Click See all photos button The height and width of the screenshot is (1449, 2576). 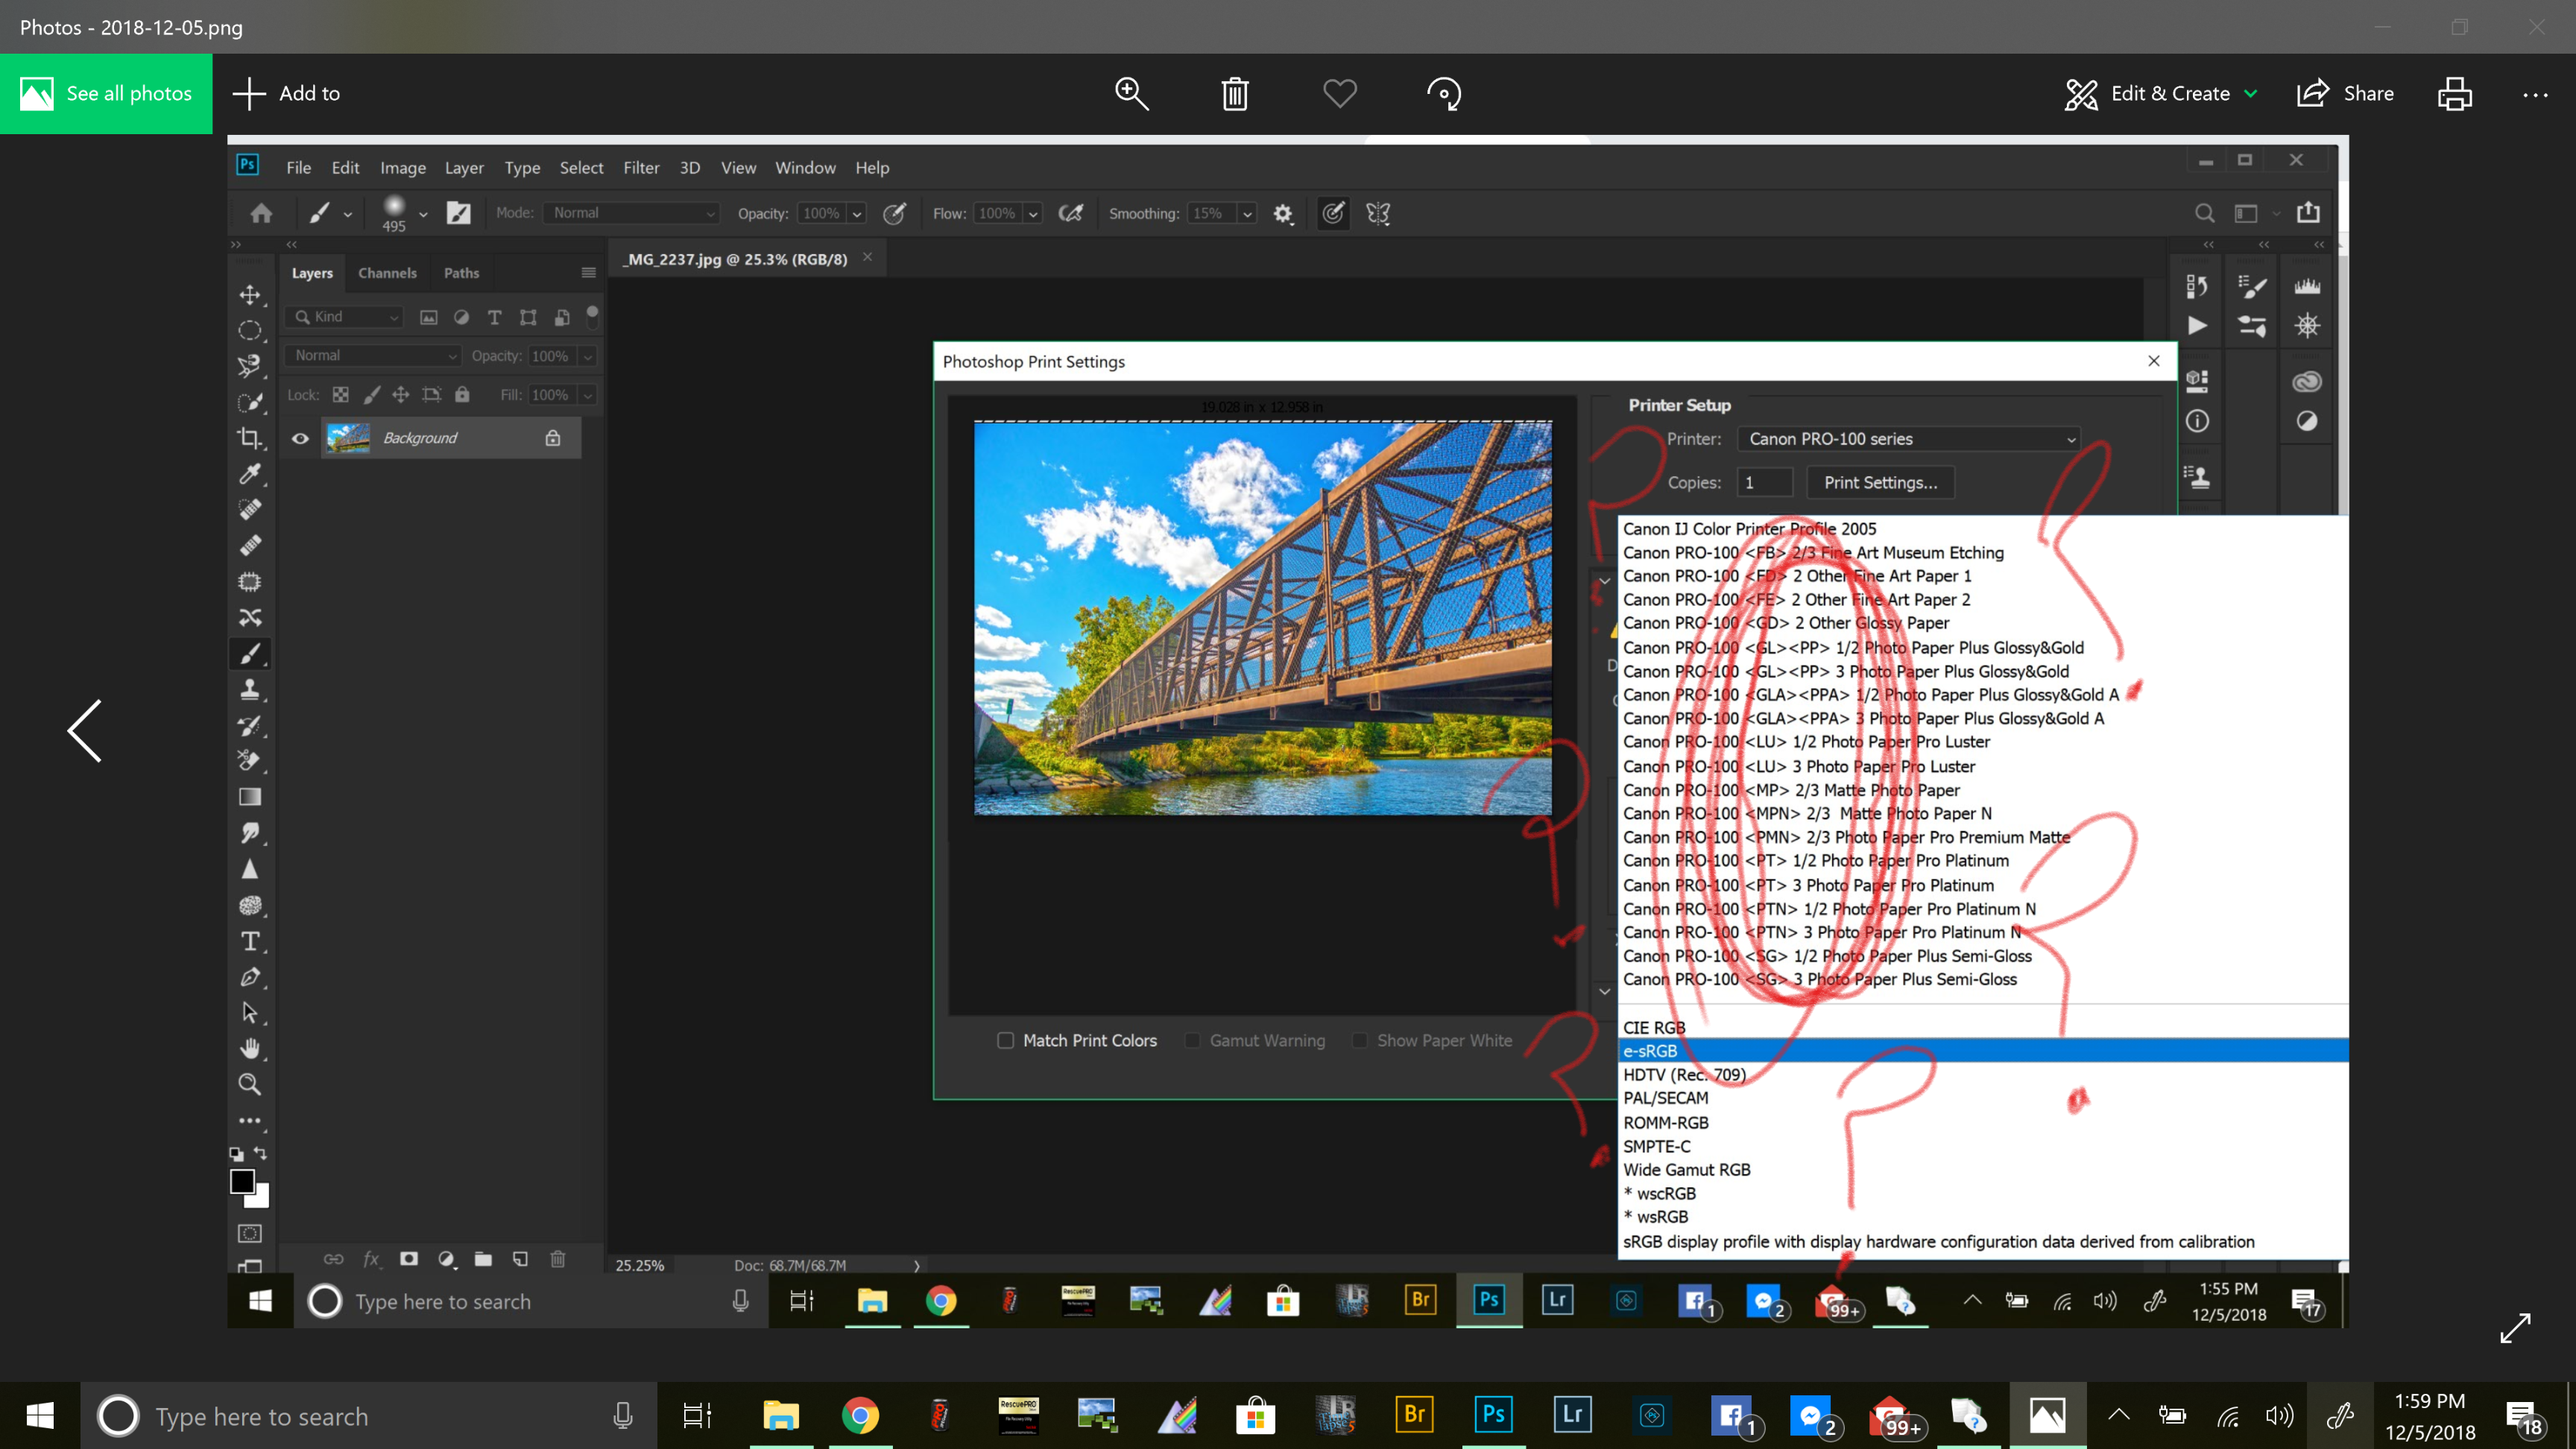pos(106,93)
